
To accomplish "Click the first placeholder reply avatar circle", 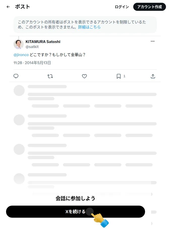I will point(19,90).
